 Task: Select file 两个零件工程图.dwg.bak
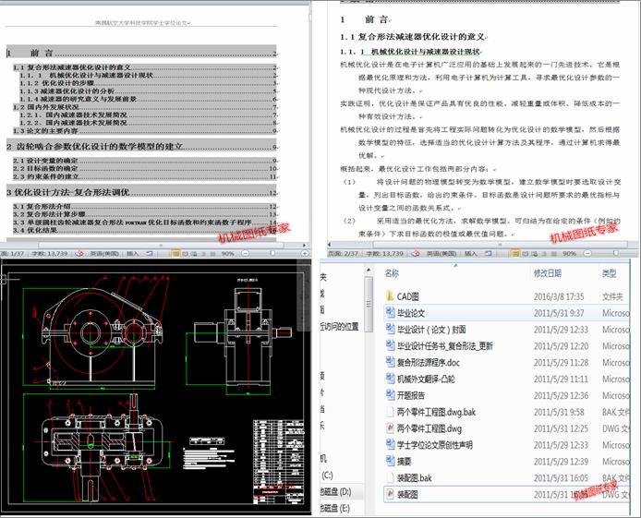436,412
